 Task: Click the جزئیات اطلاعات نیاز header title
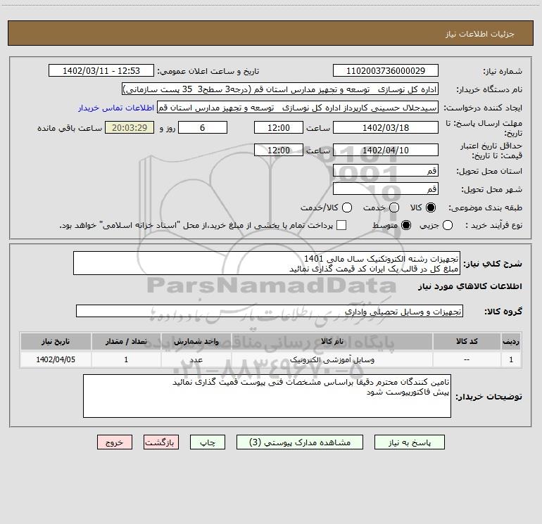pos(480,34)
